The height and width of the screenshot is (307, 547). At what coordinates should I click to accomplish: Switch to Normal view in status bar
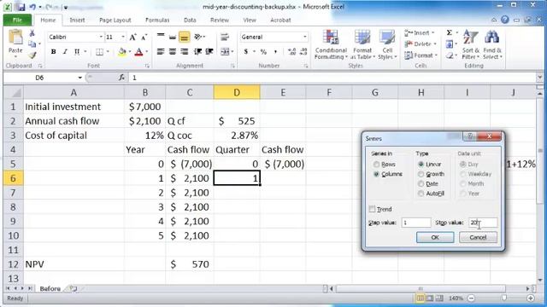(421, 298)
